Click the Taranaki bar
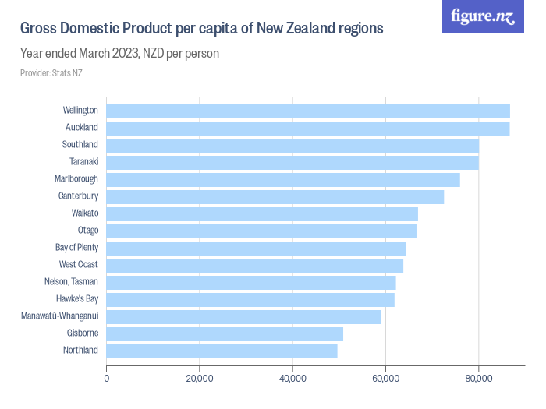Image resolution: width=546 pixels, height=409 pixels. click(x=292, y=162)
